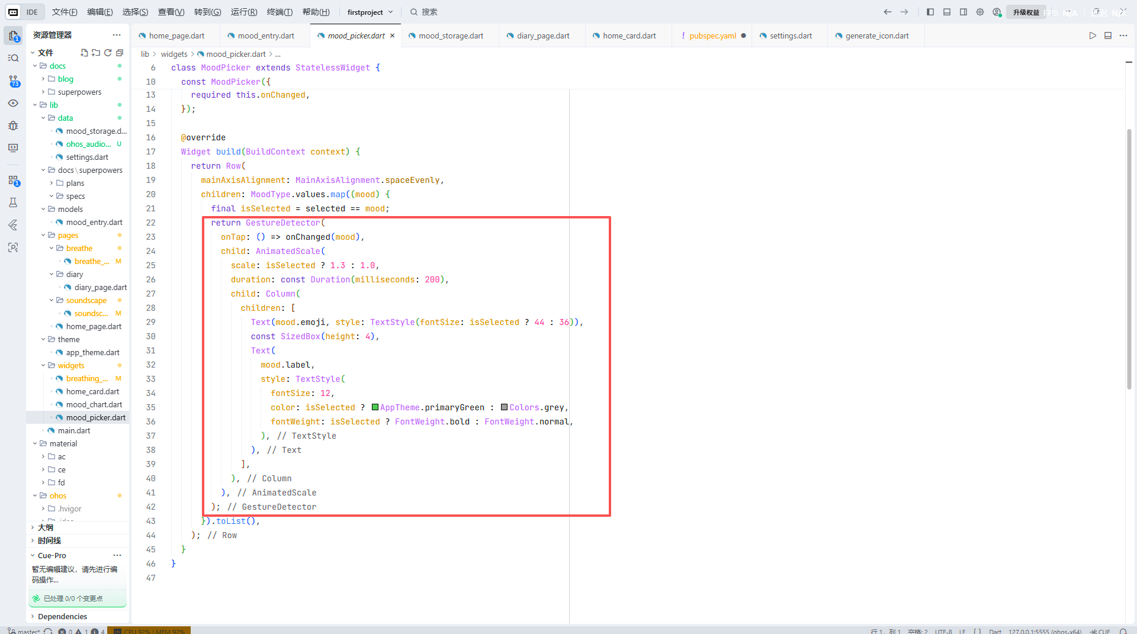Open the Explorer view in activity bar
Viewport: 1137px width, 634px height.
point(13,36)
